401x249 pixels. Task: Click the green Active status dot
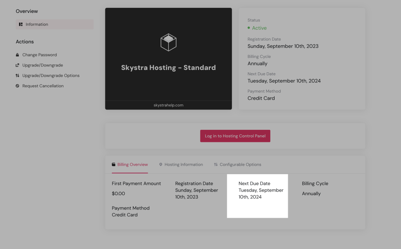click(249, 28)
